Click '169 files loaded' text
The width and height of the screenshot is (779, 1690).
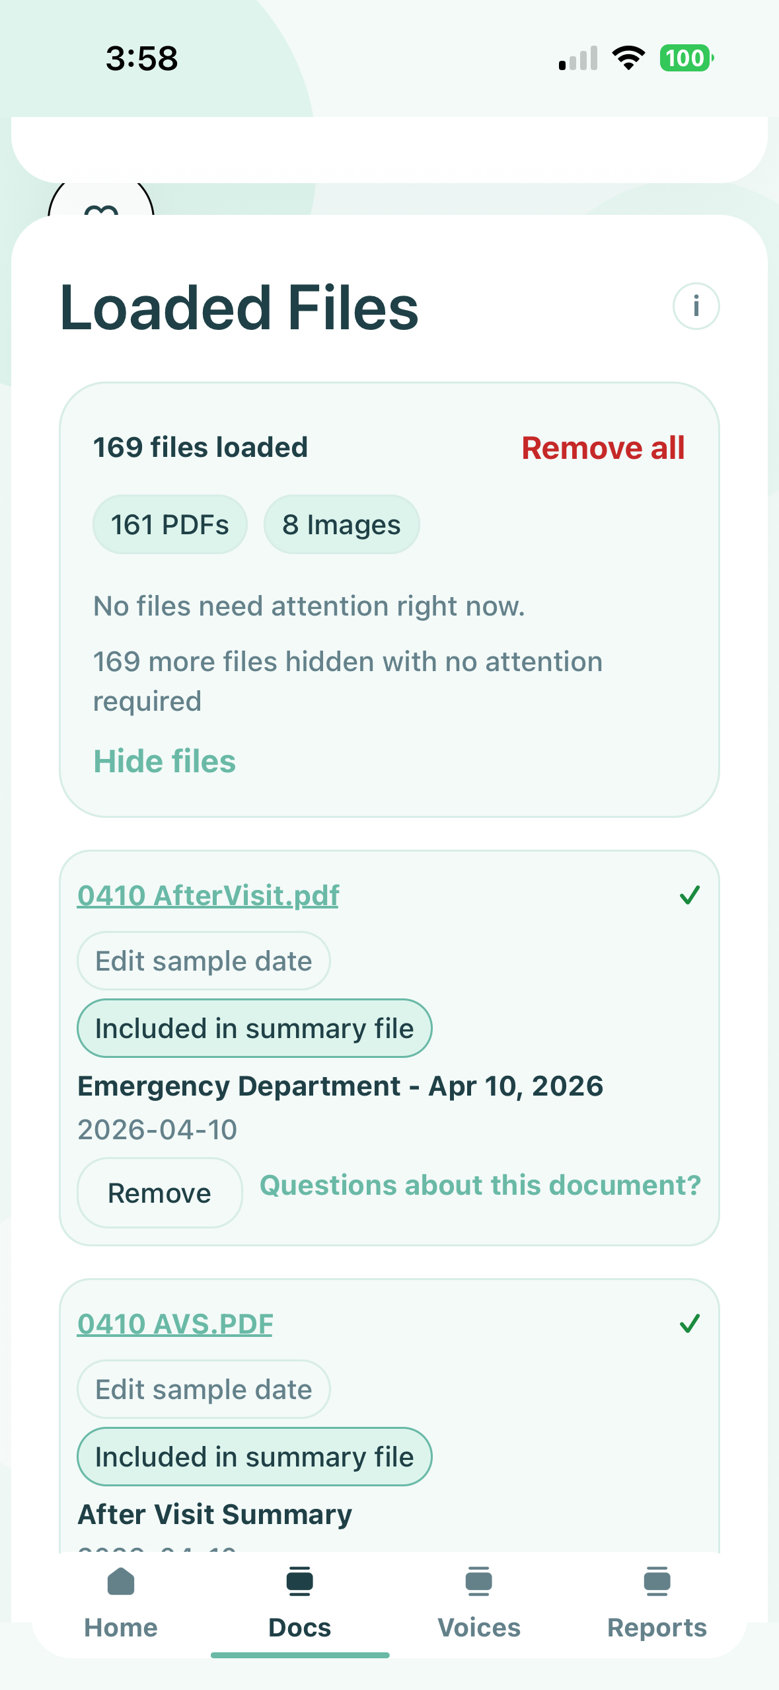click(x=200, y=447)
